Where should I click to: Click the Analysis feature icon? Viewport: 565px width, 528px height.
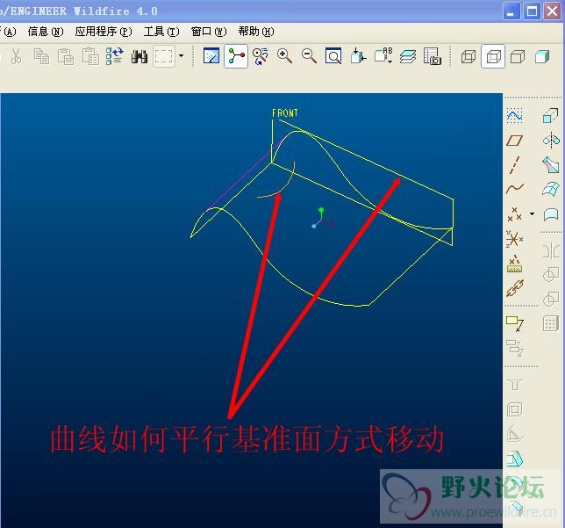(x=514, y=264)
